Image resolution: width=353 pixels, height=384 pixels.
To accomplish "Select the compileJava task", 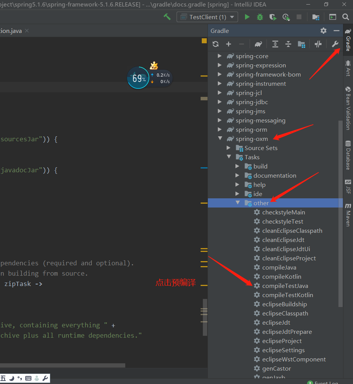I will (279, 268).
